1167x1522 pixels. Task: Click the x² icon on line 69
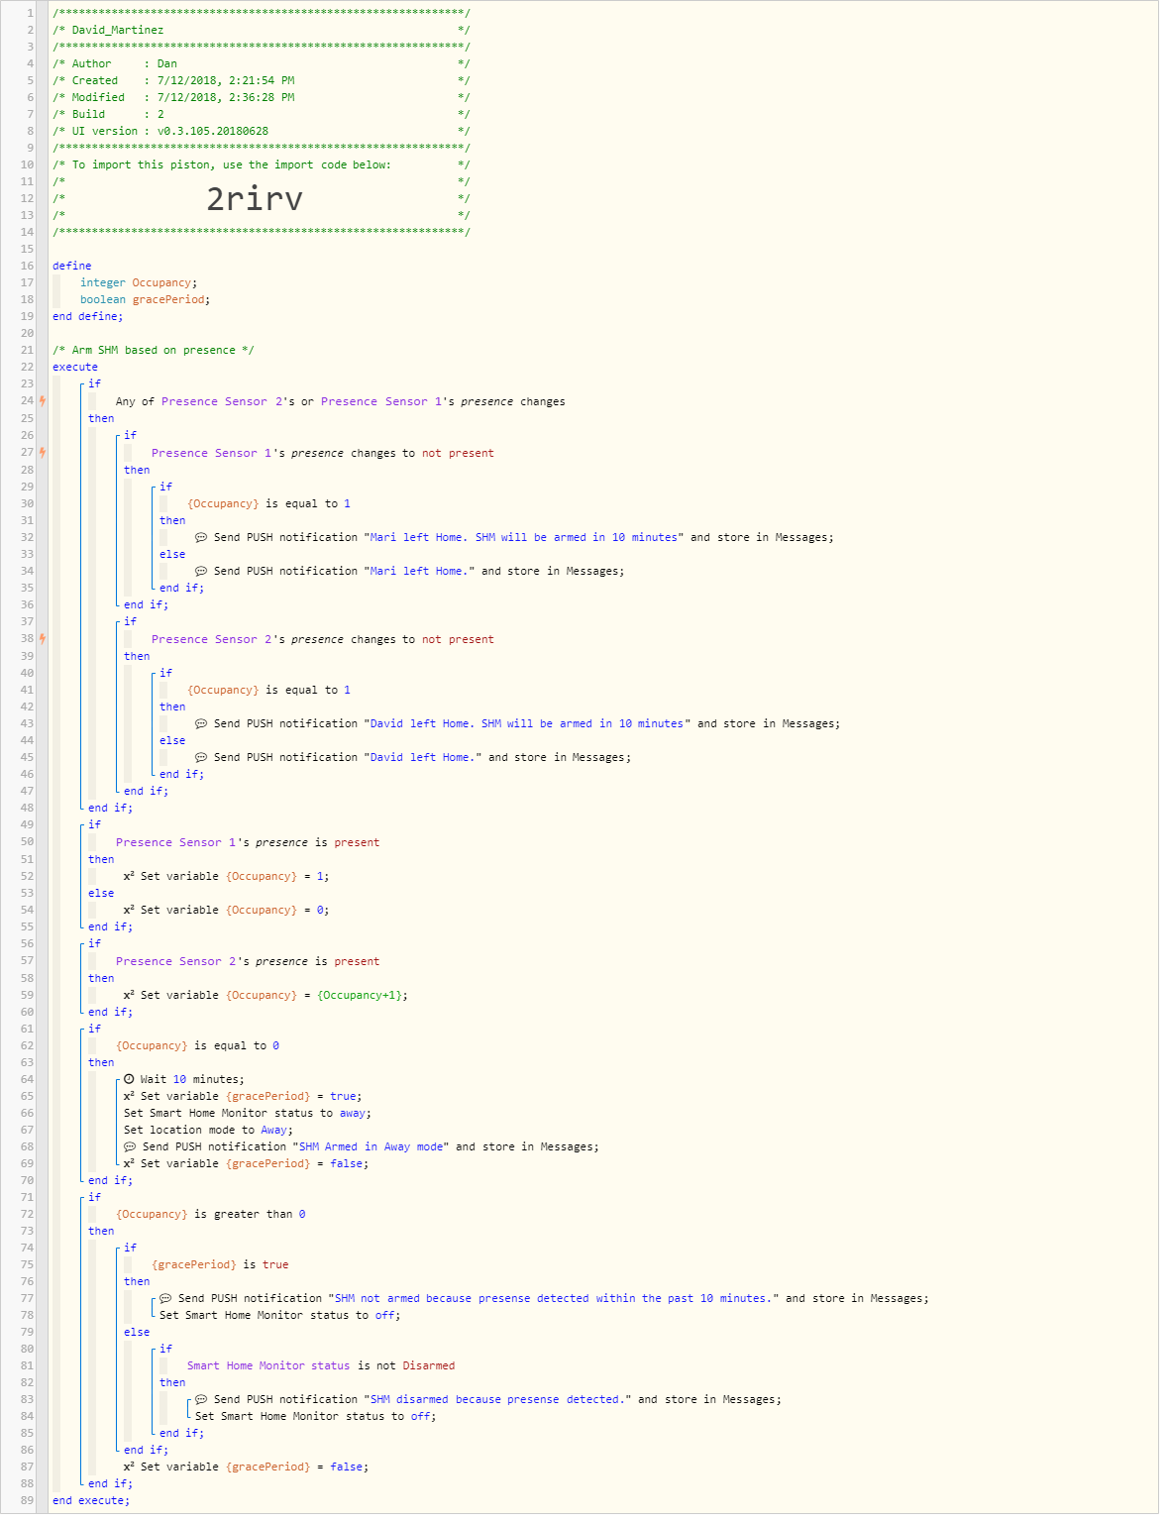pyautogui.click(x=129, y=1163)
